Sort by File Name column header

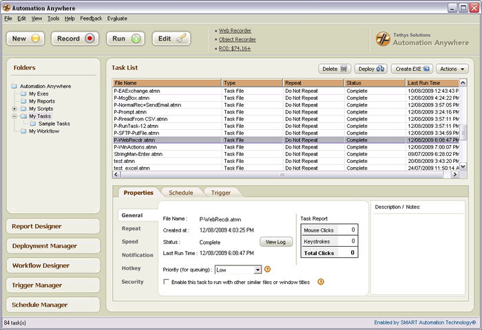click(167, 83)
